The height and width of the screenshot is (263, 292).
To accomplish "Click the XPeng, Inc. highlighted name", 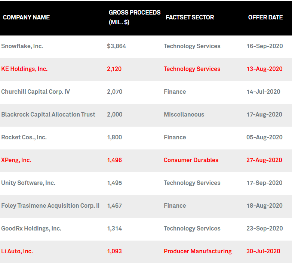I will (x=16, y=160).
